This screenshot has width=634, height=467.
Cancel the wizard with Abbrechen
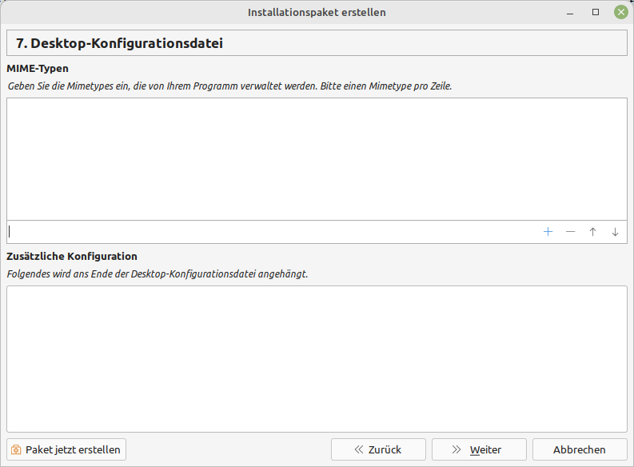click(580, 449)
